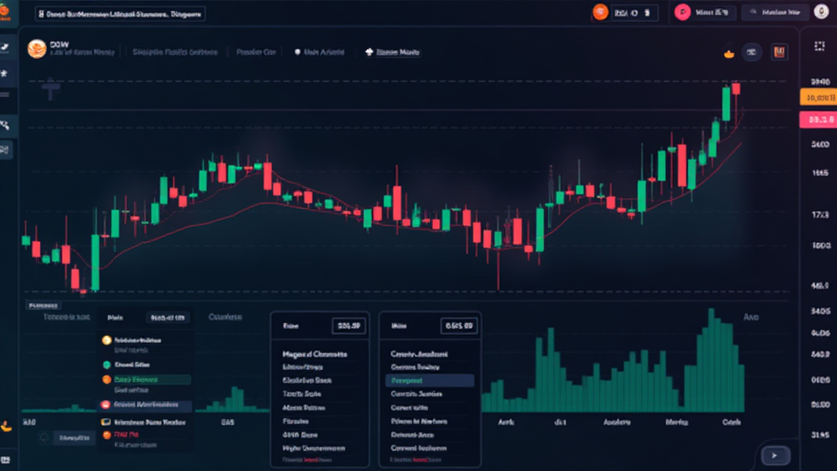The image size is (837, 471).
Task: Click the orange icon at the left sidebar bottom
Action: pyautogui.click(x=7, y=425)
